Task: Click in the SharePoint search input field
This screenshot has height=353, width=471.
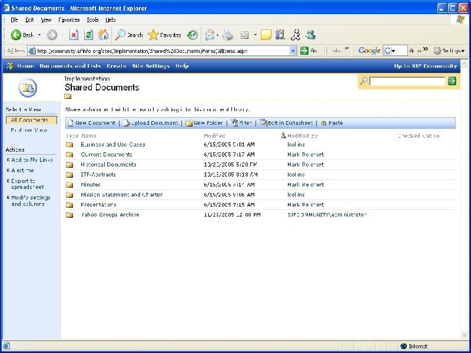Action: [x=407, y=81]
